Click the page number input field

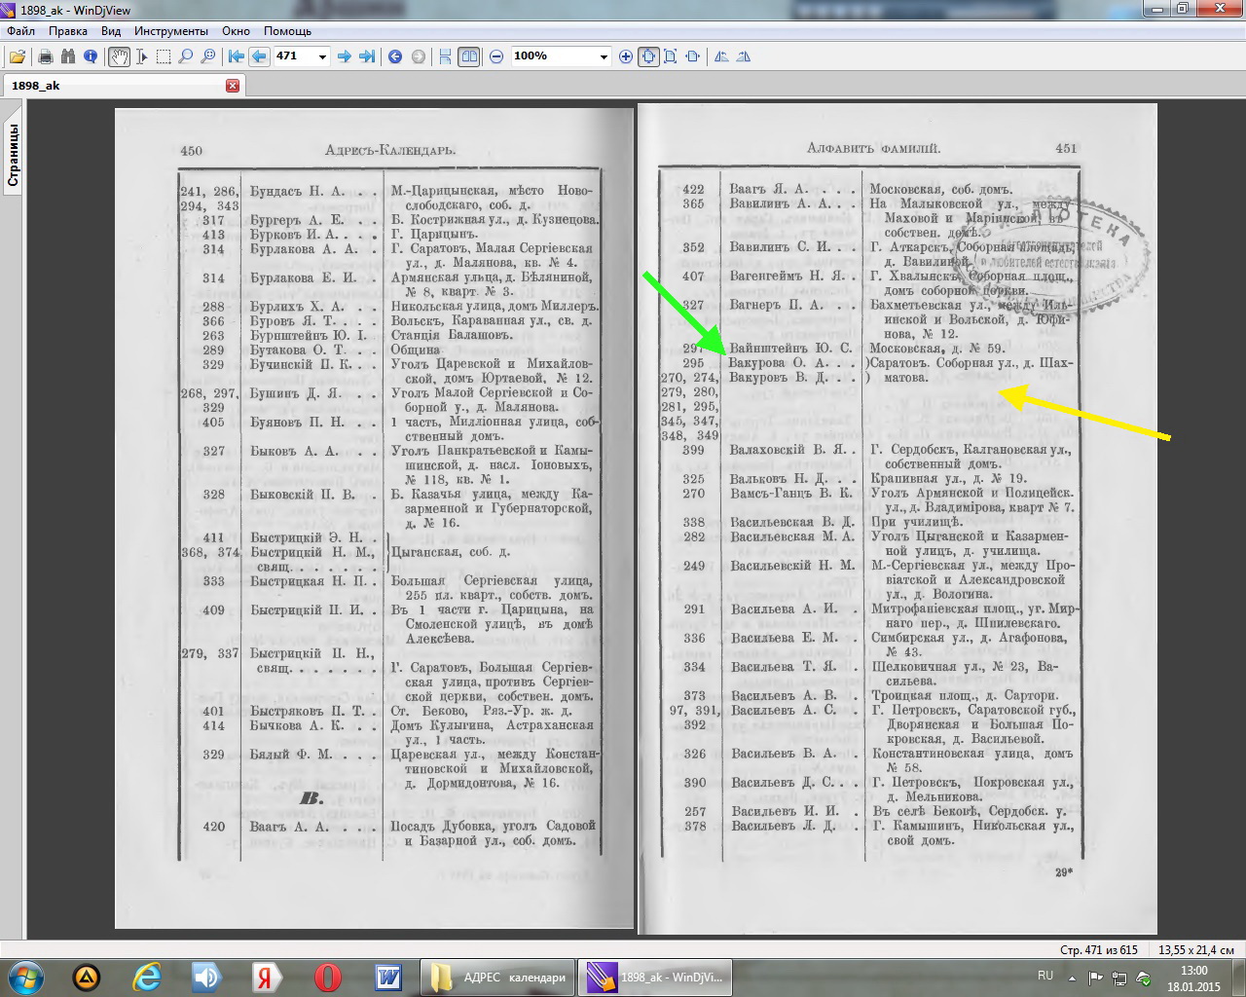(x=293, y=56)
